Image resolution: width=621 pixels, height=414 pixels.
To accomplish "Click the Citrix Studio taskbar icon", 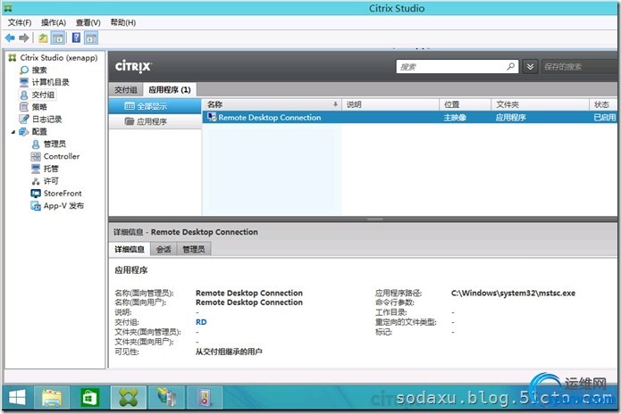I will pos(129,397).
